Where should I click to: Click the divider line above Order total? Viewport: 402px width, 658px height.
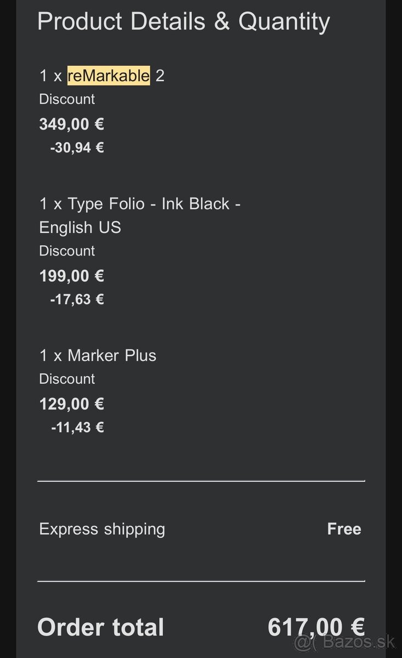pyautogui.click(x=201, y=580)
